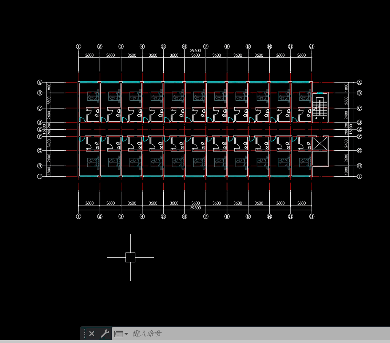Click axis bubble 6 above the floor plan
Image resolution: width=390 pixels, height=343 pixels.
coord(184,47)
